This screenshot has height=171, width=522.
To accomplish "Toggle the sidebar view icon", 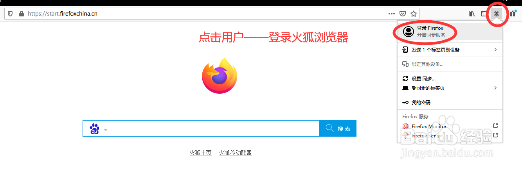I will (x=484, y=14).
